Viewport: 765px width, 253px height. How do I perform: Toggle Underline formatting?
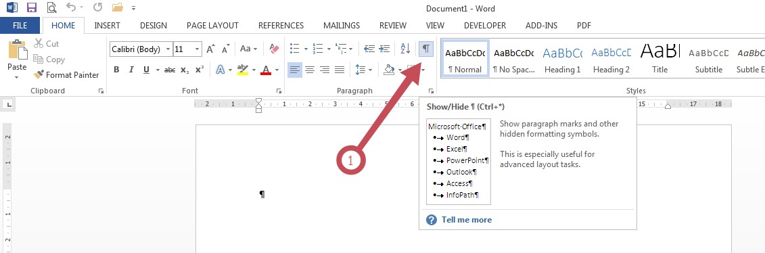(x=146, y=70)
